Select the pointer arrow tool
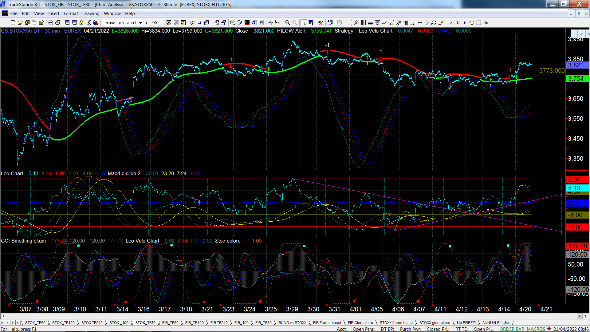 point(304,23)
